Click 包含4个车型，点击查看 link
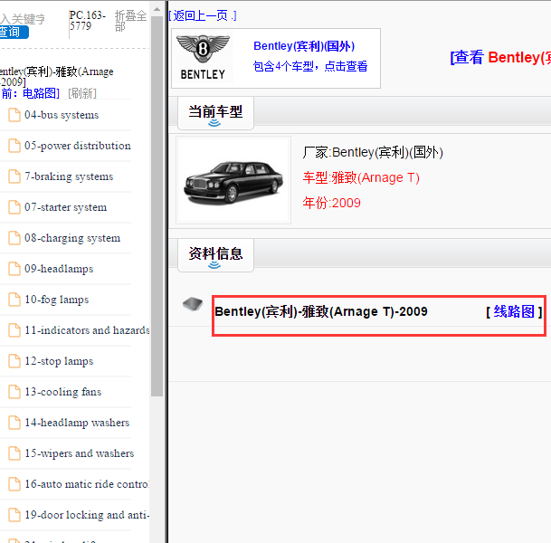551x543 pixels. (x=310, y=66)
